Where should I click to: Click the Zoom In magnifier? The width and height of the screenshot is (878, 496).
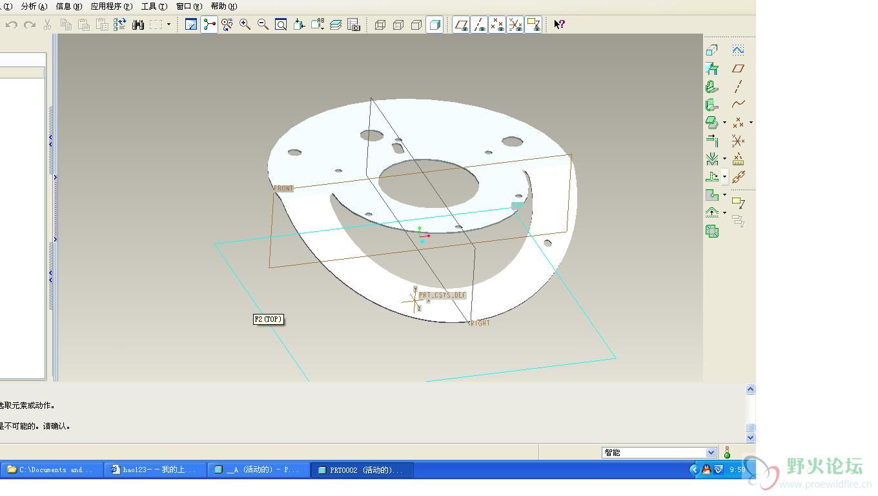point(245,25)
